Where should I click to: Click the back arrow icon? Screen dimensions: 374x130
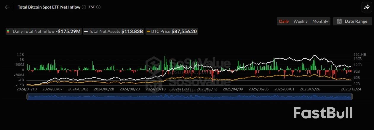(7, 7)
